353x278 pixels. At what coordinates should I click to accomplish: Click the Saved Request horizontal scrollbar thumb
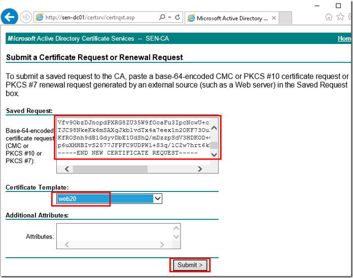pos(110,169)
